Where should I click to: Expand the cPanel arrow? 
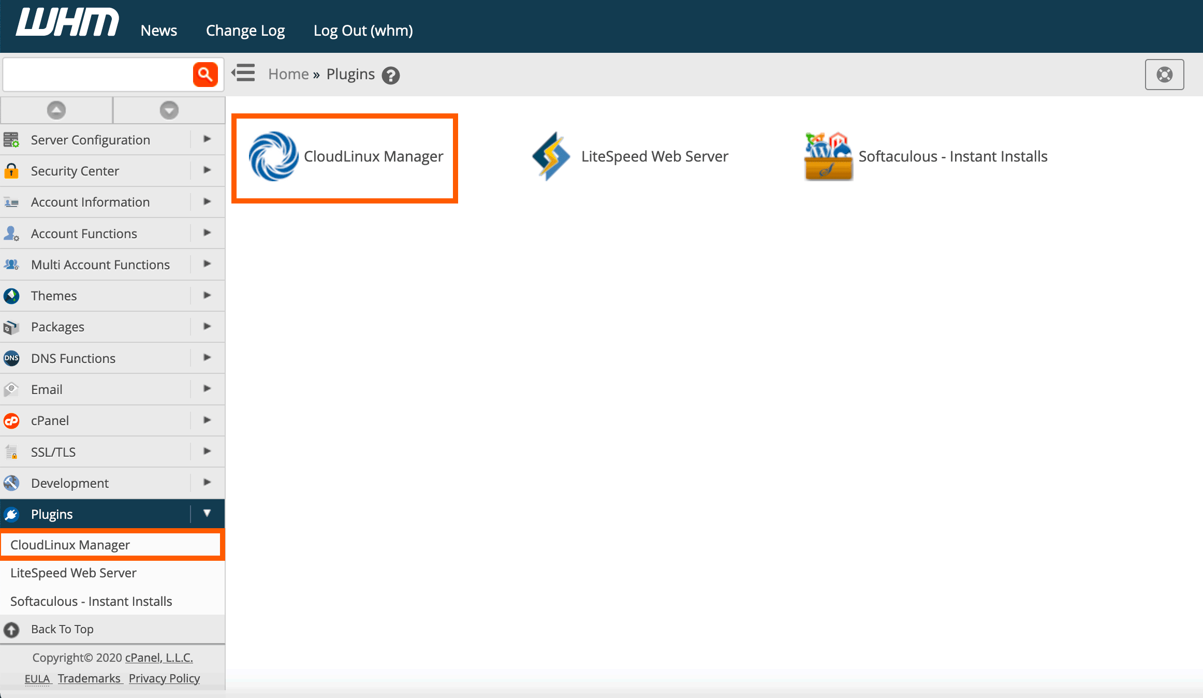coord(207,420)
